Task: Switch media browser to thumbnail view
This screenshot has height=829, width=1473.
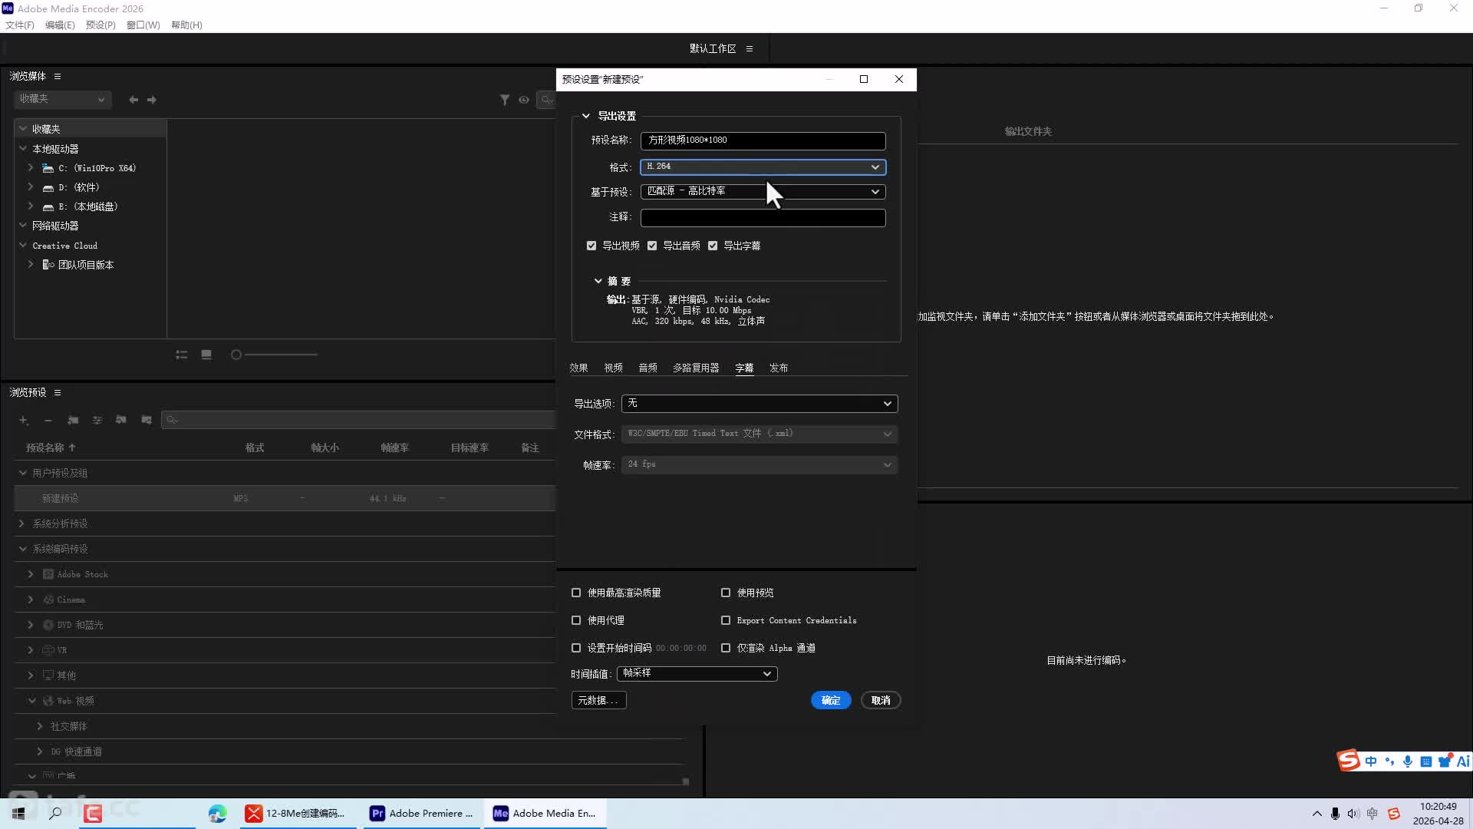Action: 206,355
